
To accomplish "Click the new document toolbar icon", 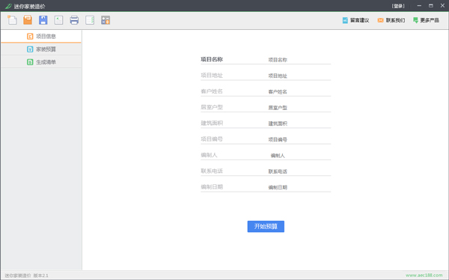I will tap(12, 20).
